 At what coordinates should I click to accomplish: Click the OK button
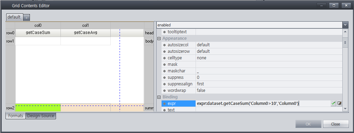point(308,124)
